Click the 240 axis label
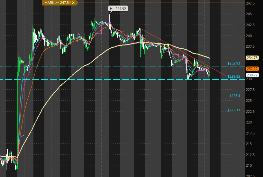Image resolution: width=263 pixels, height=177 pixels. 249,36
